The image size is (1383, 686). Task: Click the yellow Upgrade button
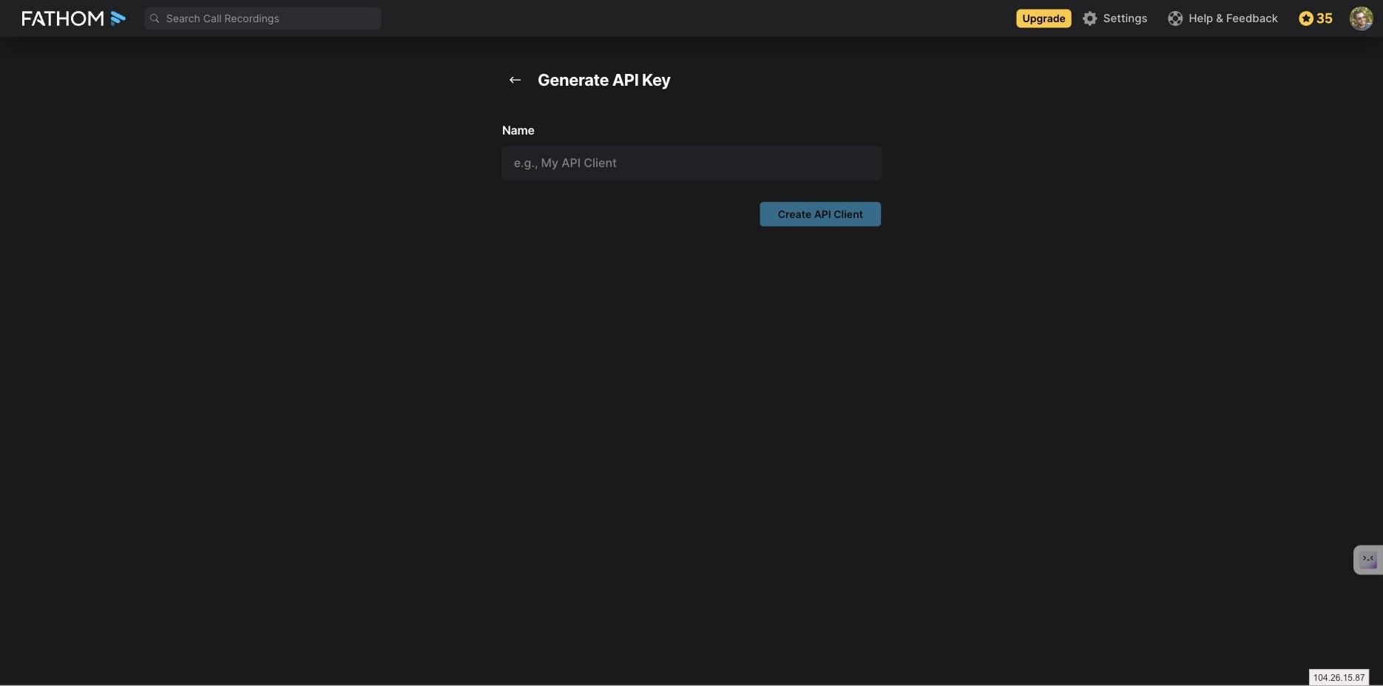click(x=1044, y=18)
